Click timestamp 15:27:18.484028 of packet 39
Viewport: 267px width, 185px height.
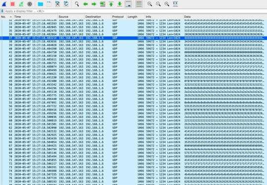point(44,45)
